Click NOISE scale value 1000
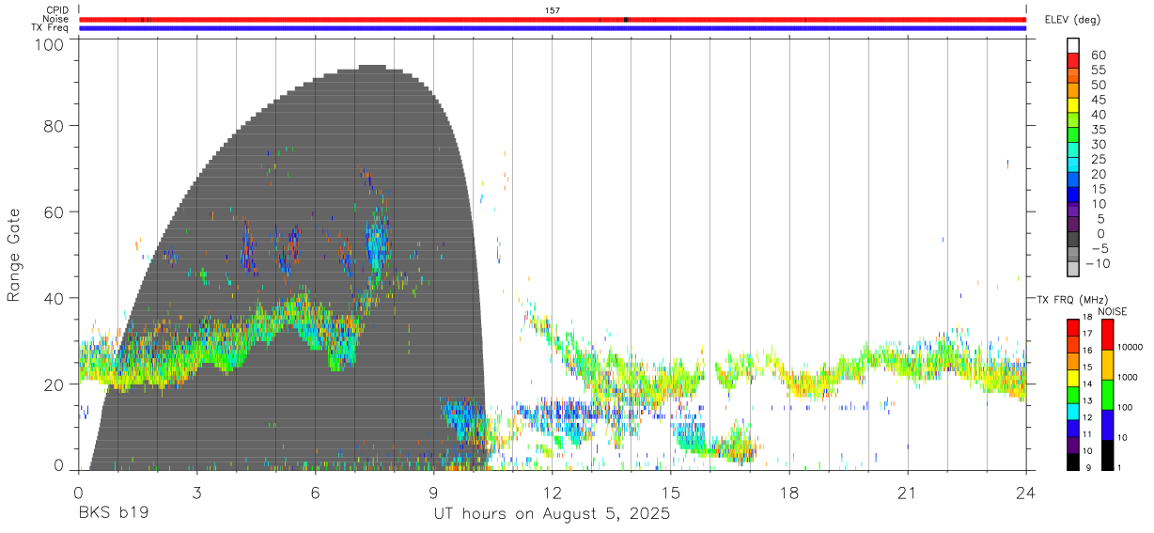 (1128, 377)
